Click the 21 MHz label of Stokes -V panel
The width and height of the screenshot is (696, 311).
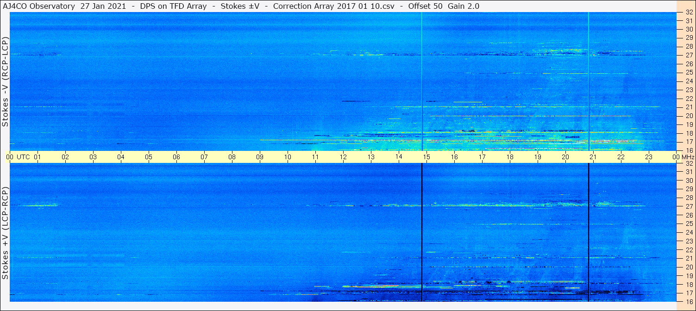689,107
